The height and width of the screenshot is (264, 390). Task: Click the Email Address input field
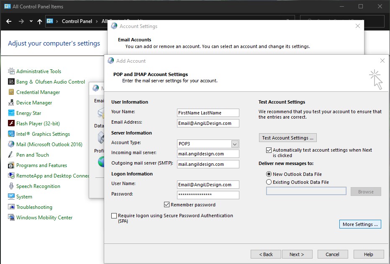point(208,123)
